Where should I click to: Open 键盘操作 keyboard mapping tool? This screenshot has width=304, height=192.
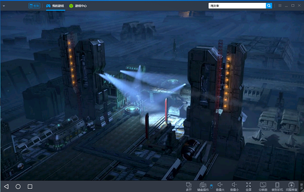203,186
